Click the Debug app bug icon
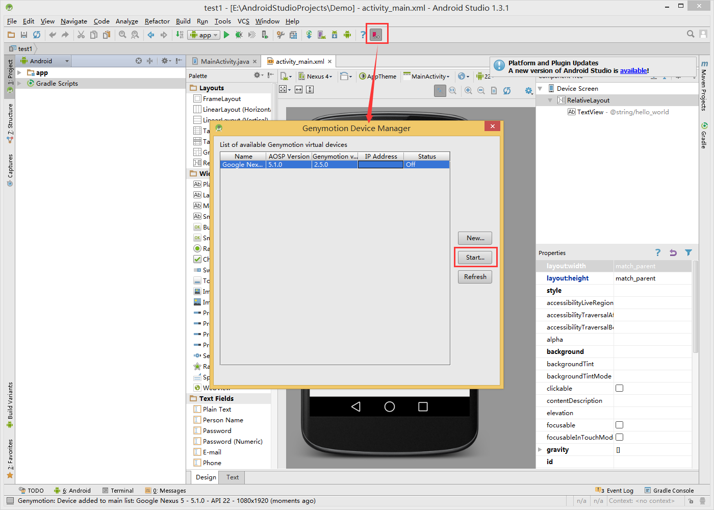714x510 pixels. click(239, 35)
